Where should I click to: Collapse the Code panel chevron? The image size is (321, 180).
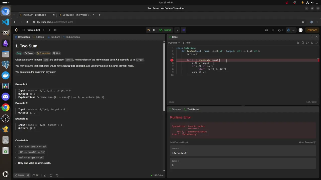pos(317,37)
